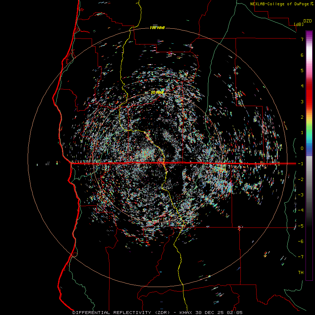Click the 0 dB value on color scale
Screen dimensions: 315x315
302,148
